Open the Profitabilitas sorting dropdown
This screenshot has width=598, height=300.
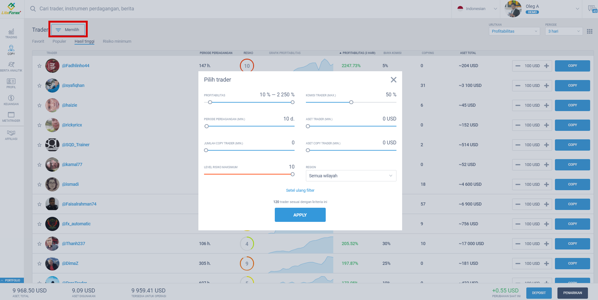click(x=514, y=31)
